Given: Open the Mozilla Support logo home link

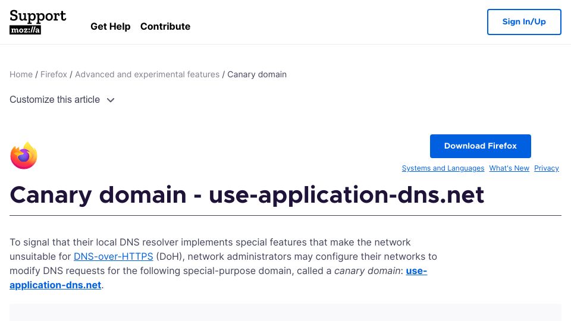Looking at the screenshot, I should pos(38,22).
